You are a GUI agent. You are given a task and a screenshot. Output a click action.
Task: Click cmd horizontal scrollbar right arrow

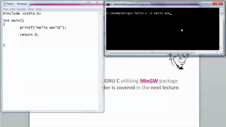(217, 52)
